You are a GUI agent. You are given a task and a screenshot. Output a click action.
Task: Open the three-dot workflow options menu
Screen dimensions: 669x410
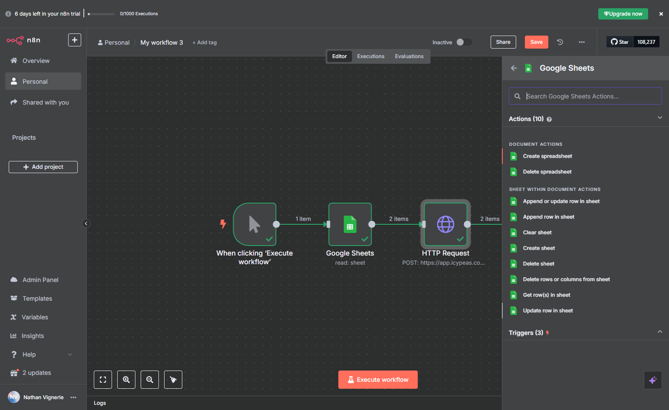[582, 42]
